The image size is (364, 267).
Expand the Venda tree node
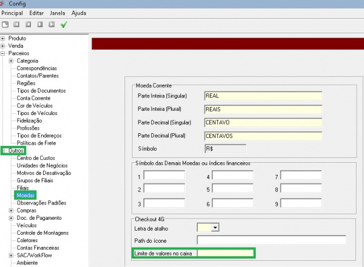tap(3, 45)
